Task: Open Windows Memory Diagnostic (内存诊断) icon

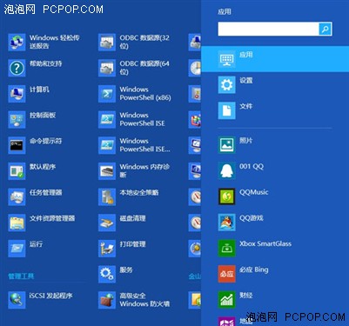Action: coord(107,171)
